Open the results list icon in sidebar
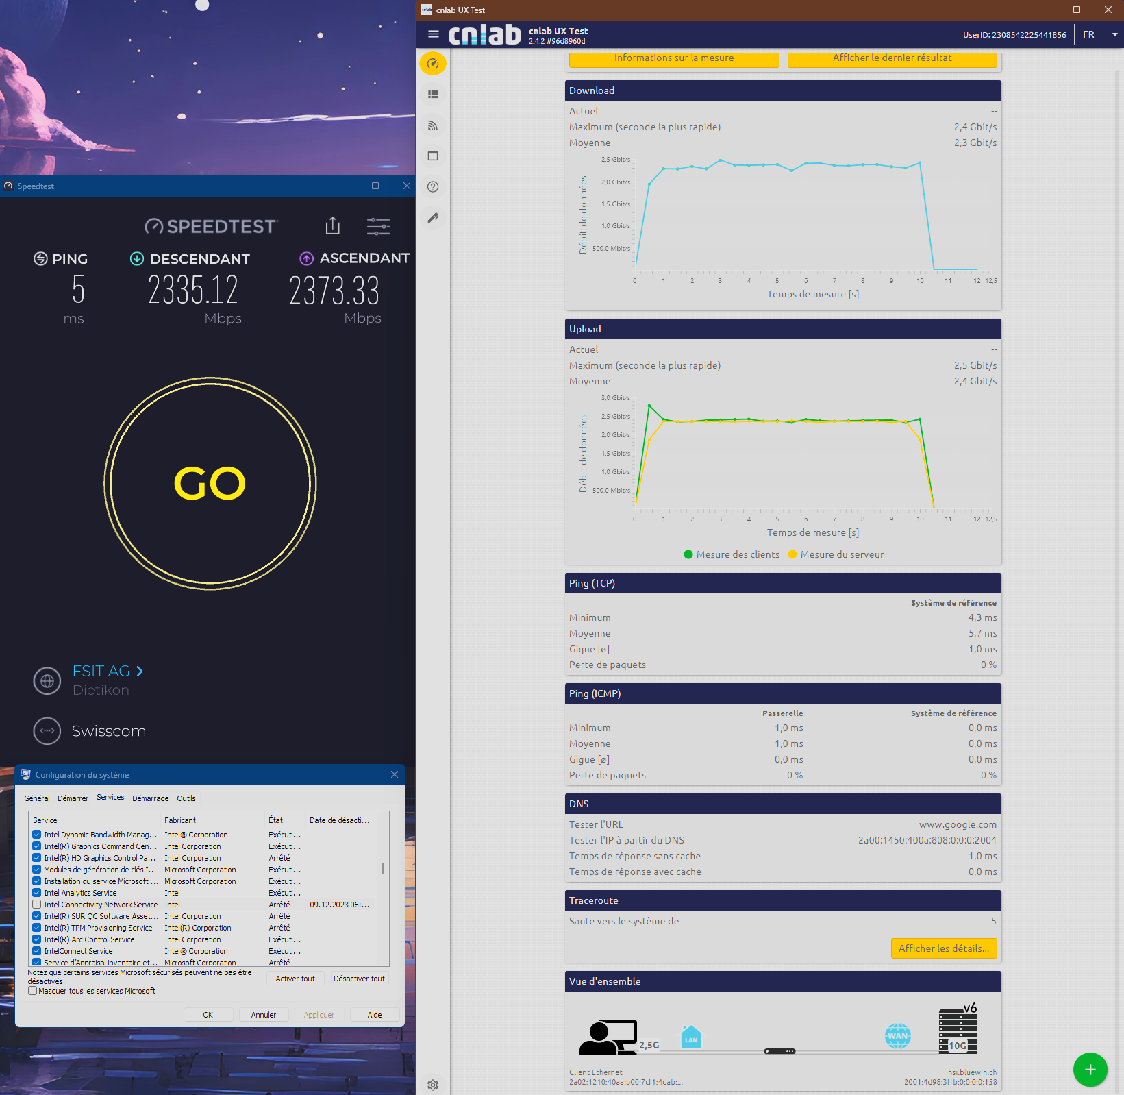1124x1095 pixels. 433,95
